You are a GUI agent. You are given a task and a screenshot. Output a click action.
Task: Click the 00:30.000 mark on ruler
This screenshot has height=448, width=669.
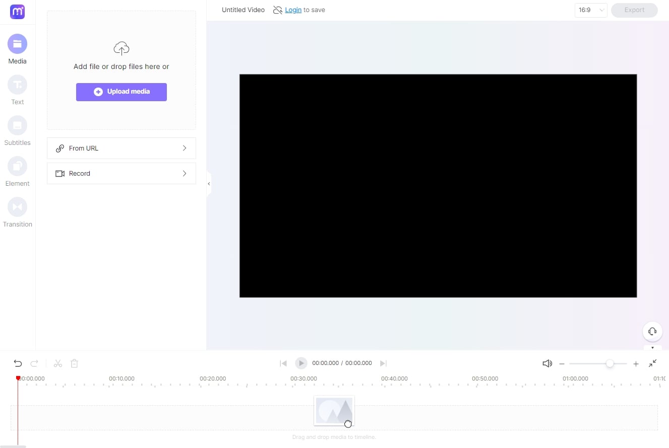[x=303, y=379]
